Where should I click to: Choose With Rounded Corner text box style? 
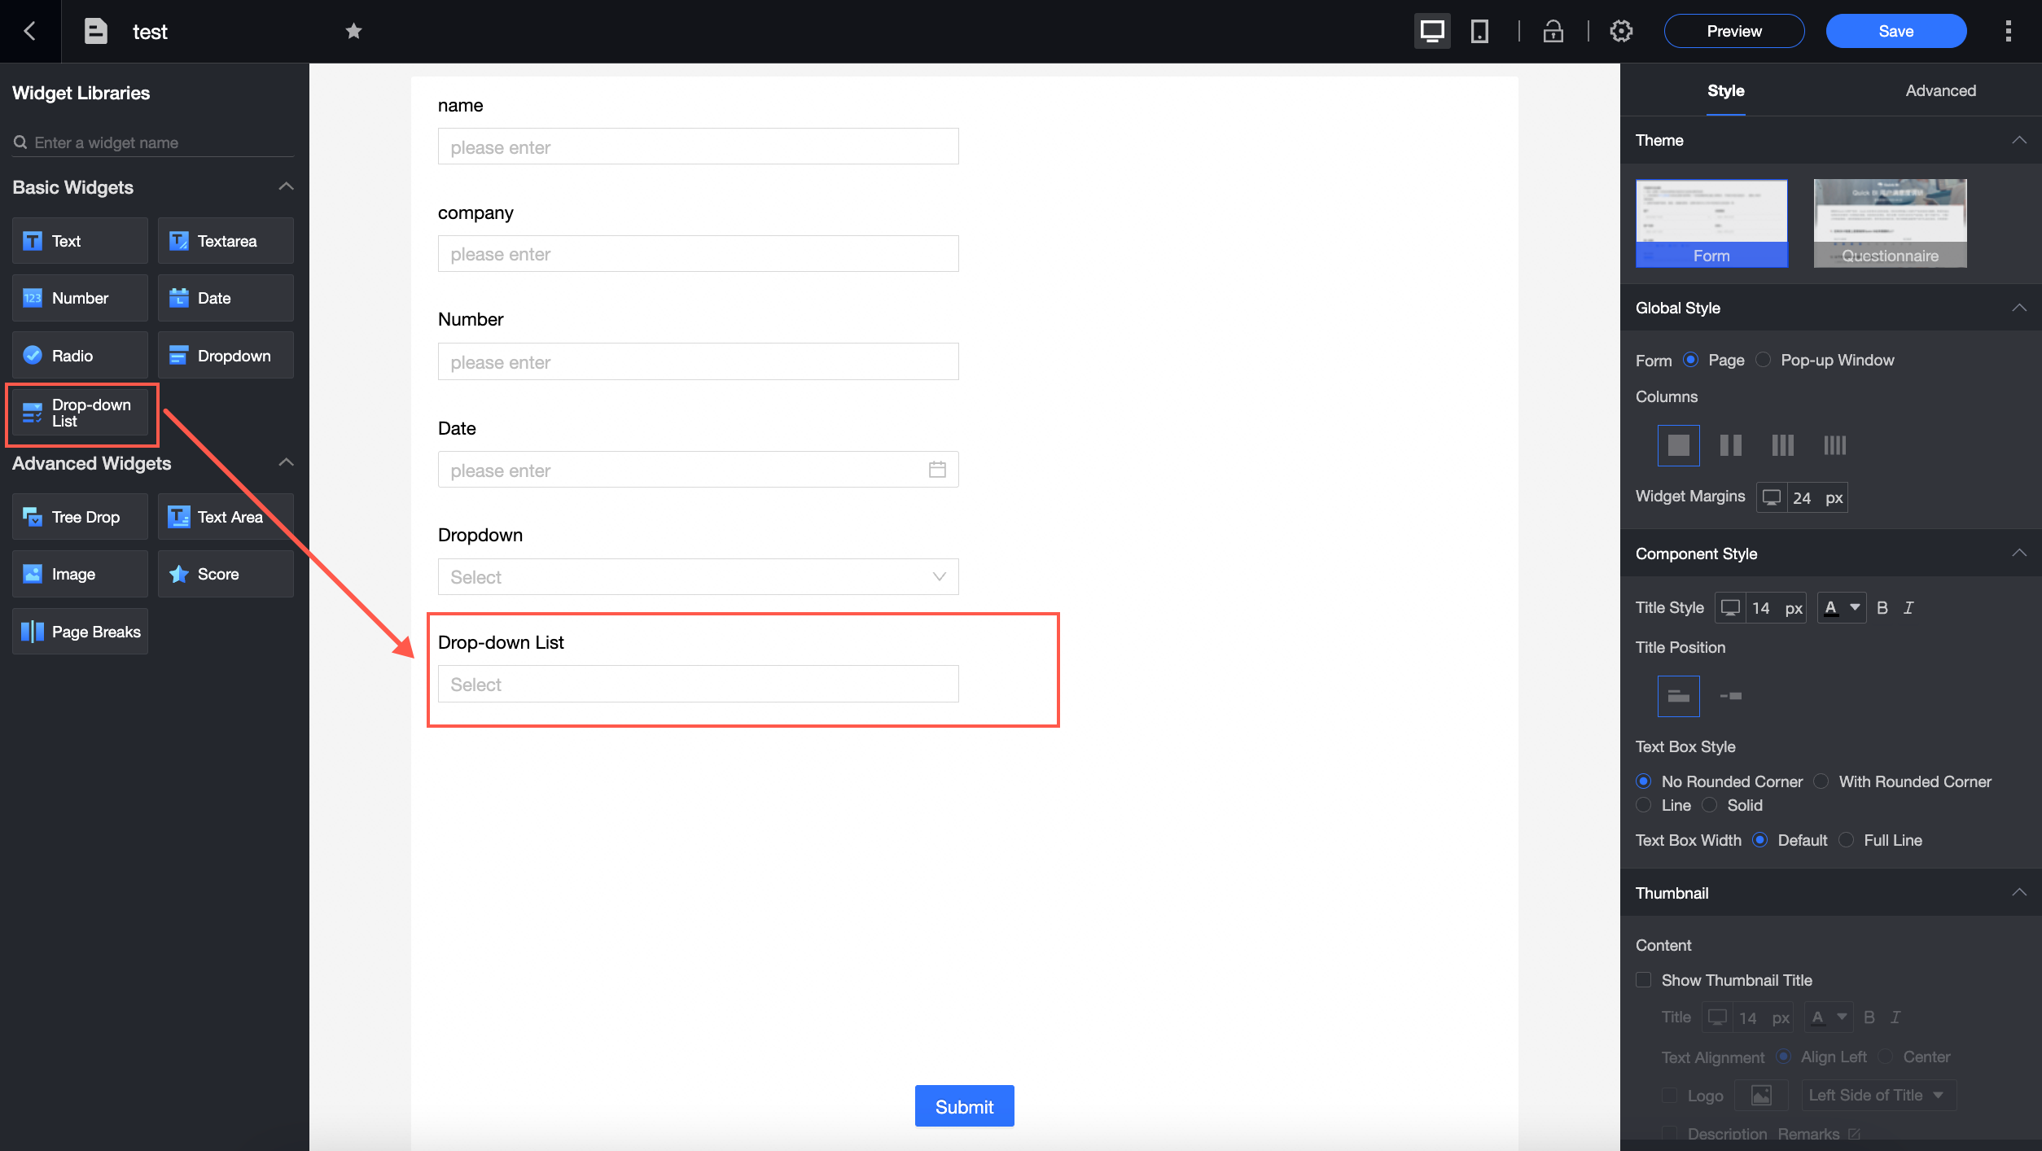pos(1821,781)
